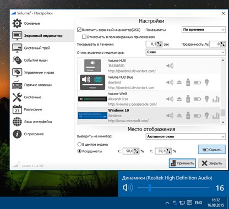Screen dimensions: 229x209
Task: Click the skin list scroll up arrow
Action: 223,61
